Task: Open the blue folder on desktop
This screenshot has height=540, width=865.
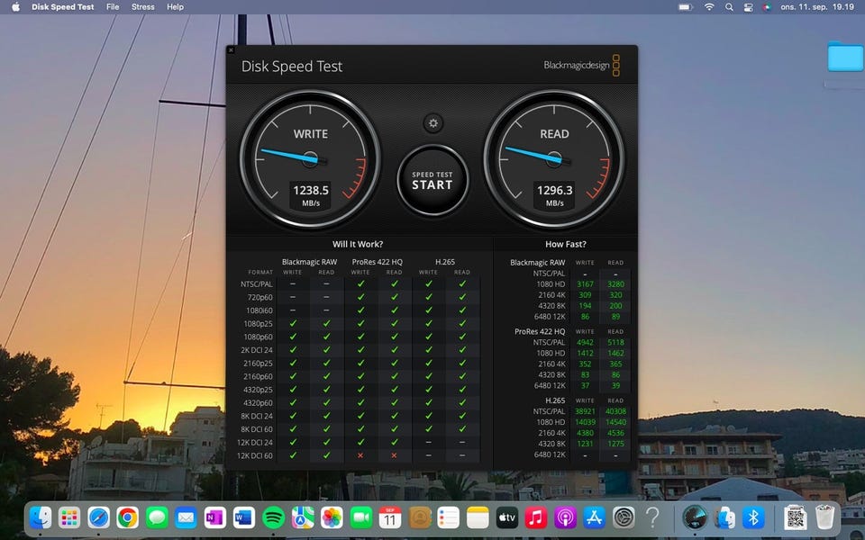Action: [845, 57]
